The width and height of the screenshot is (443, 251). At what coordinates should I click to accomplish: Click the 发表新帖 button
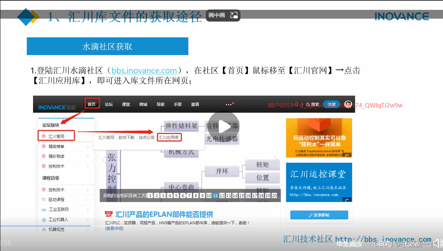[x=319, y=215]
